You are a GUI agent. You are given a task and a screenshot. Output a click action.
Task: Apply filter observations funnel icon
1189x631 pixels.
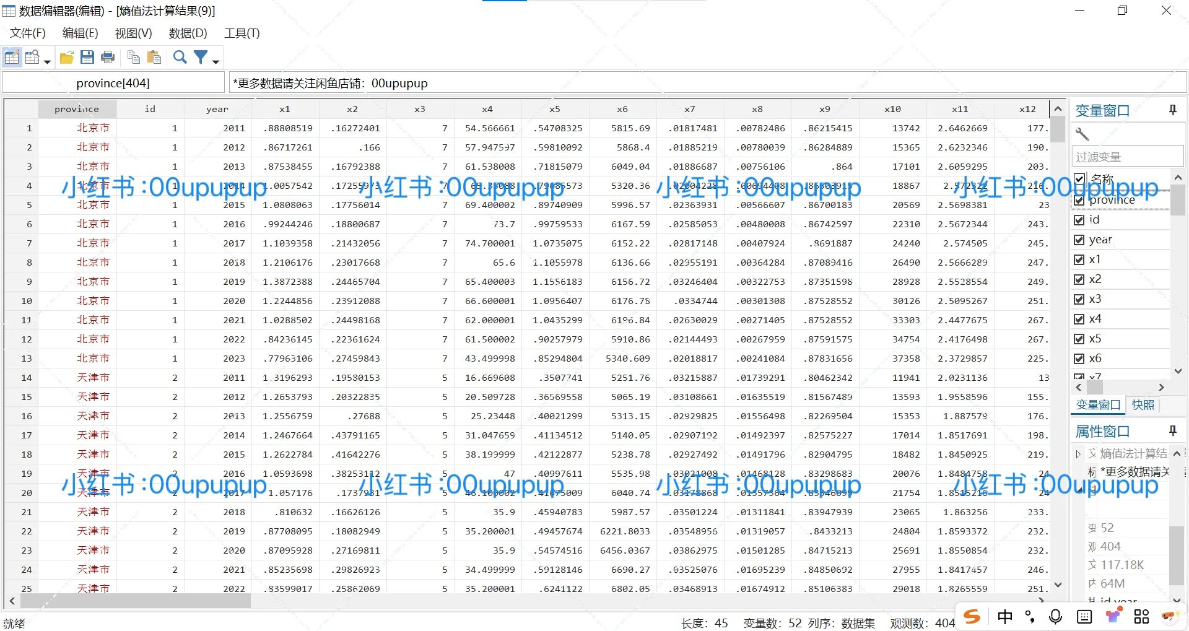(201, 58)
